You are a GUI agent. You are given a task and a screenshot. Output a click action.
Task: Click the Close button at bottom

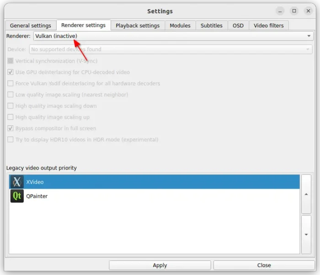click(x=264, y=265)
